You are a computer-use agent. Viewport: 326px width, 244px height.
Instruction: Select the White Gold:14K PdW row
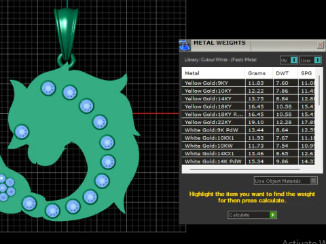coord(249,161)
